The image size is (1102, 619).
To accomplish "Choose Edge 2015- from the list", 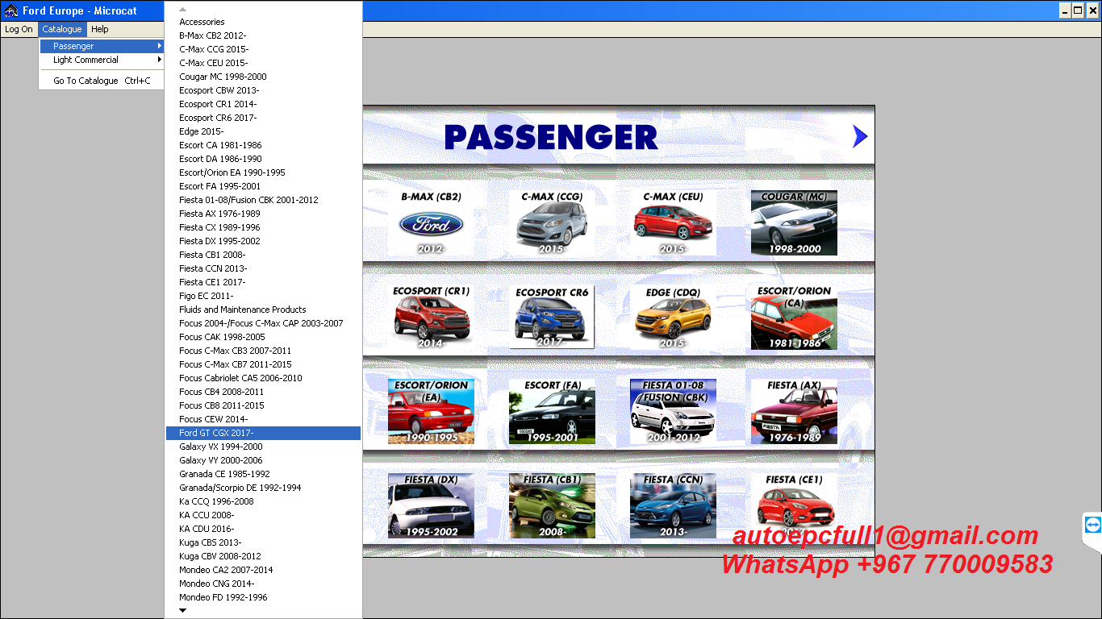I will tap(263, 131).
